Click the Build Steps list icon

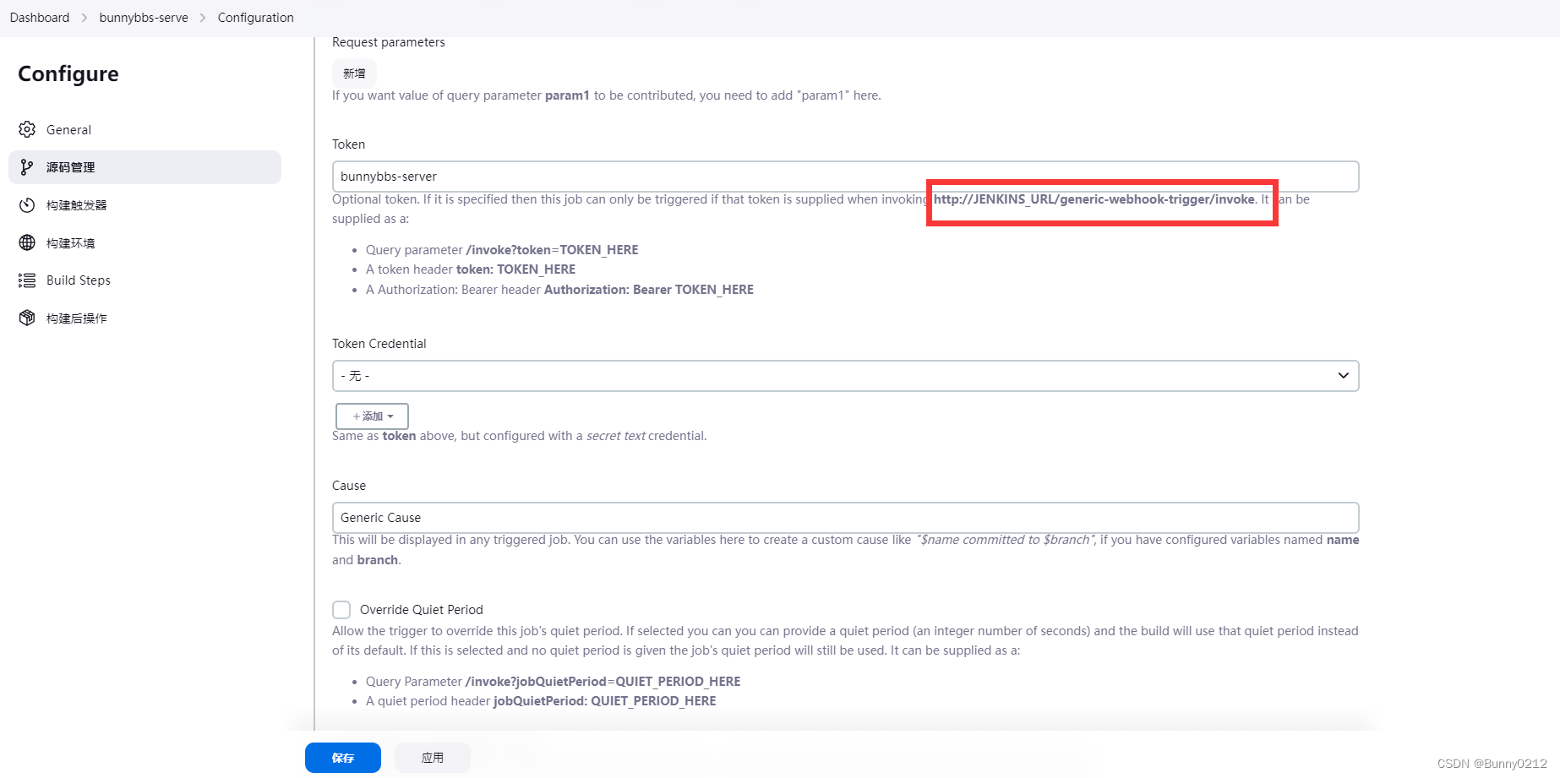pyautogui.click(x=27, y=280)
